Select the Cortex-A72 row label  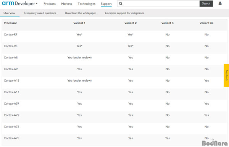11,115
